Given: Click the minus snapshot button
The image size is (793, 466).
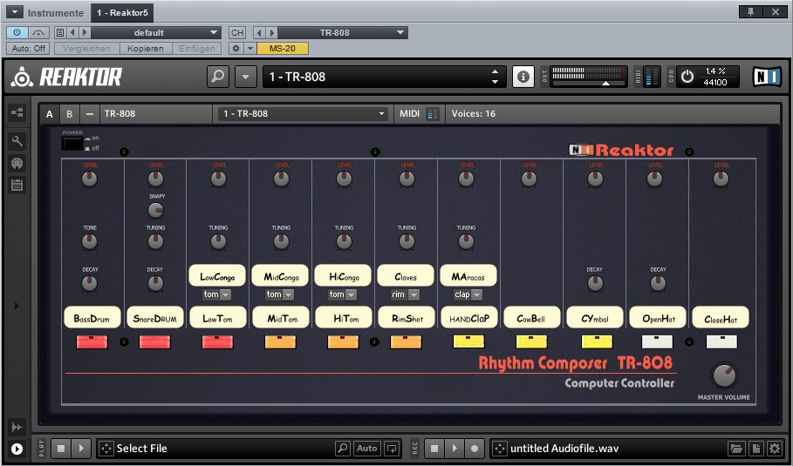Looking at the screenshot, I should point(90,114).
